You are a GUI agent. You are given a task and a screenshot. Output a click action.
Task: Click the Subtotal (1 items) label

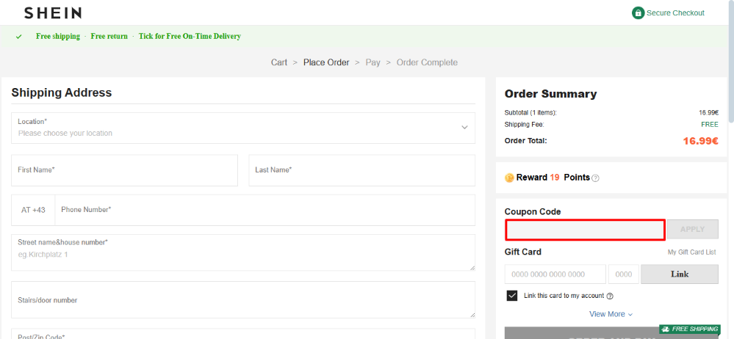pos(530,113)
